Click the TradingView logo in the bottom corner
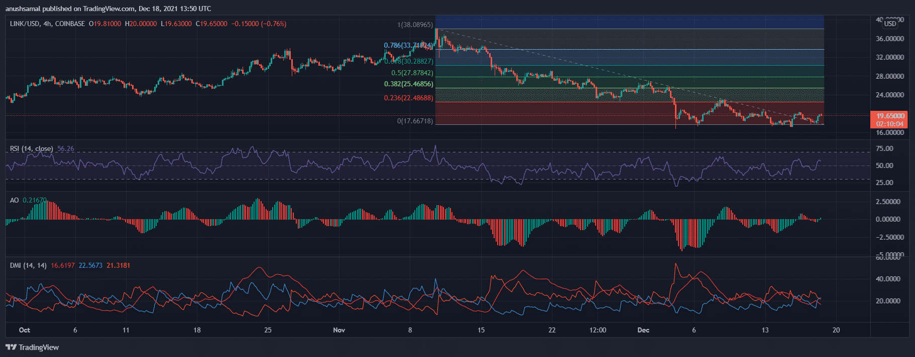Viewport: 915px width, 357px height. pyautogui.click(x=32, y=347)
